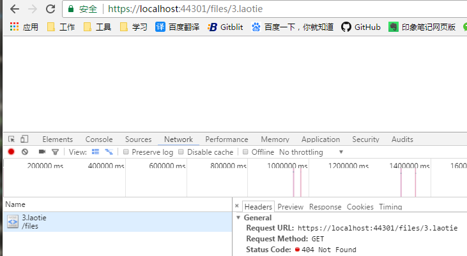Click the Request URL value text
467x256 pixels.
pos(378,228)
